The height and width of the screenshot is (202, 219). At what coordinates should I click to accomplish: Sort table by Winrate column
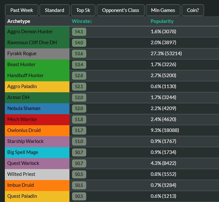[82, 21]
